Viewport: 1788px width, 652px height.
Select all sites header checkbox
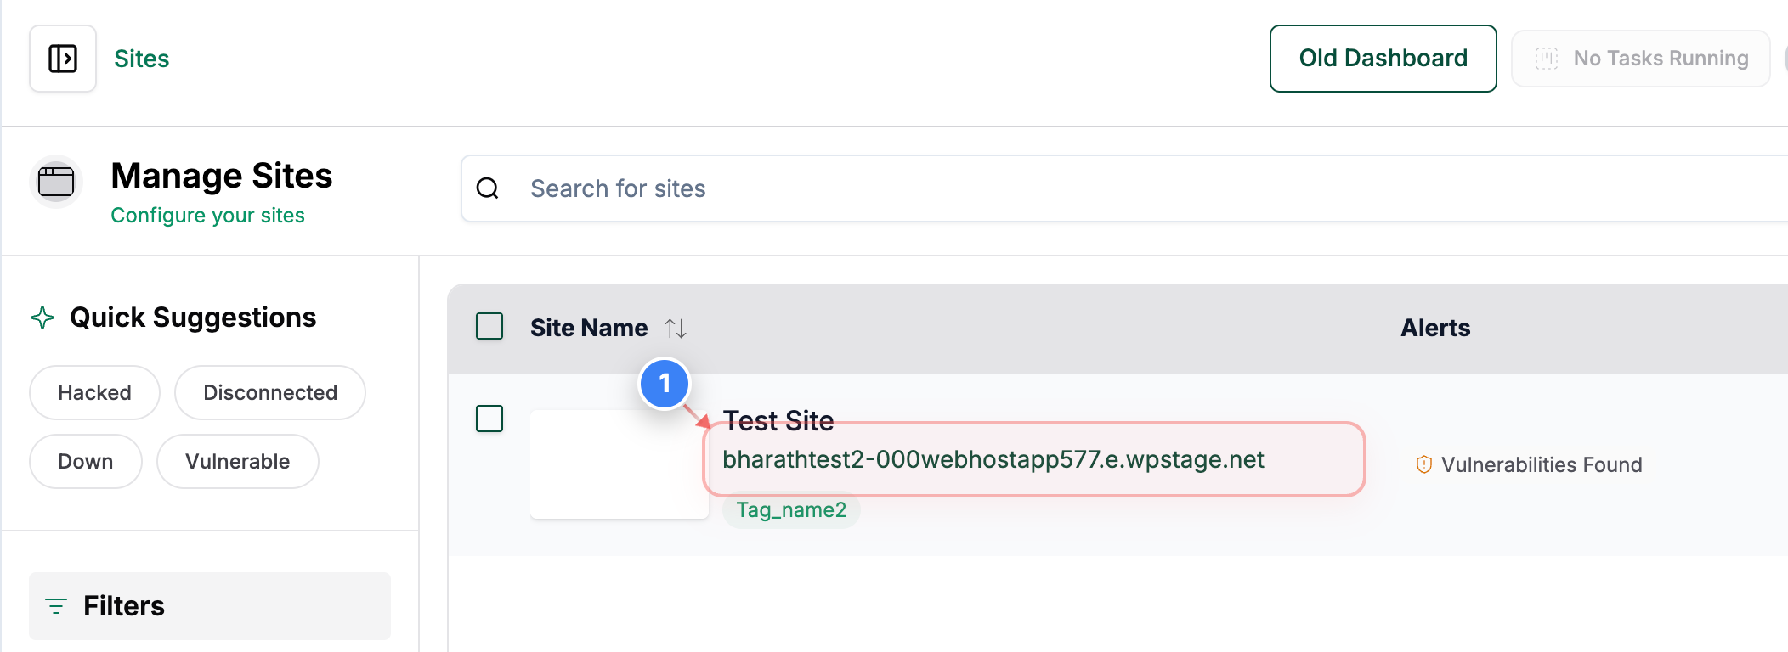pos(489,326)
